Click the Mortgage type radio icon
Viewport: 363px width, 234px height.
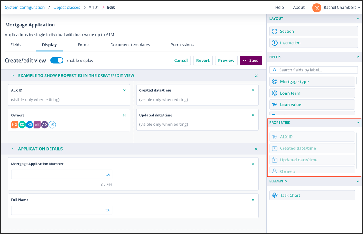click(x=274, y=81)
